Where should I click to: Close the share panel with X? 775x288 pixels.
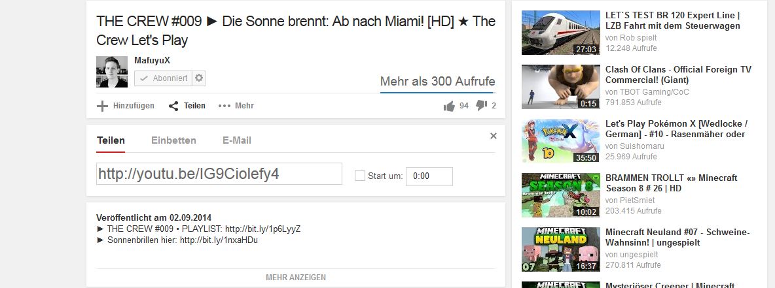point(494,136)
